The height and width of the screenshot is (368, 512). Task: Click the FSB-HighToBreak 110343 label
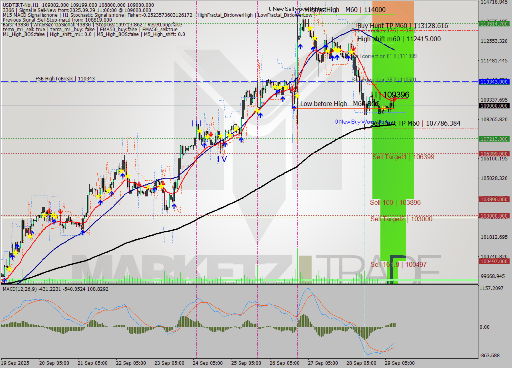pos(66,78)
